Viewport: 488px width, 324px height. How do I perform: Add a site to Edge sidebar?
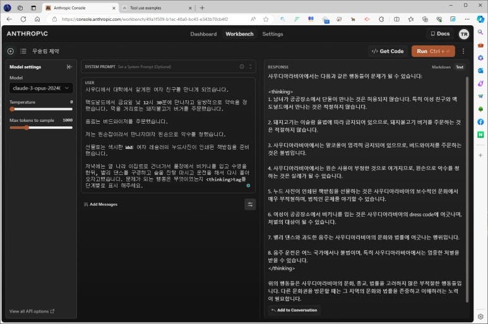[x=480, y=155]
